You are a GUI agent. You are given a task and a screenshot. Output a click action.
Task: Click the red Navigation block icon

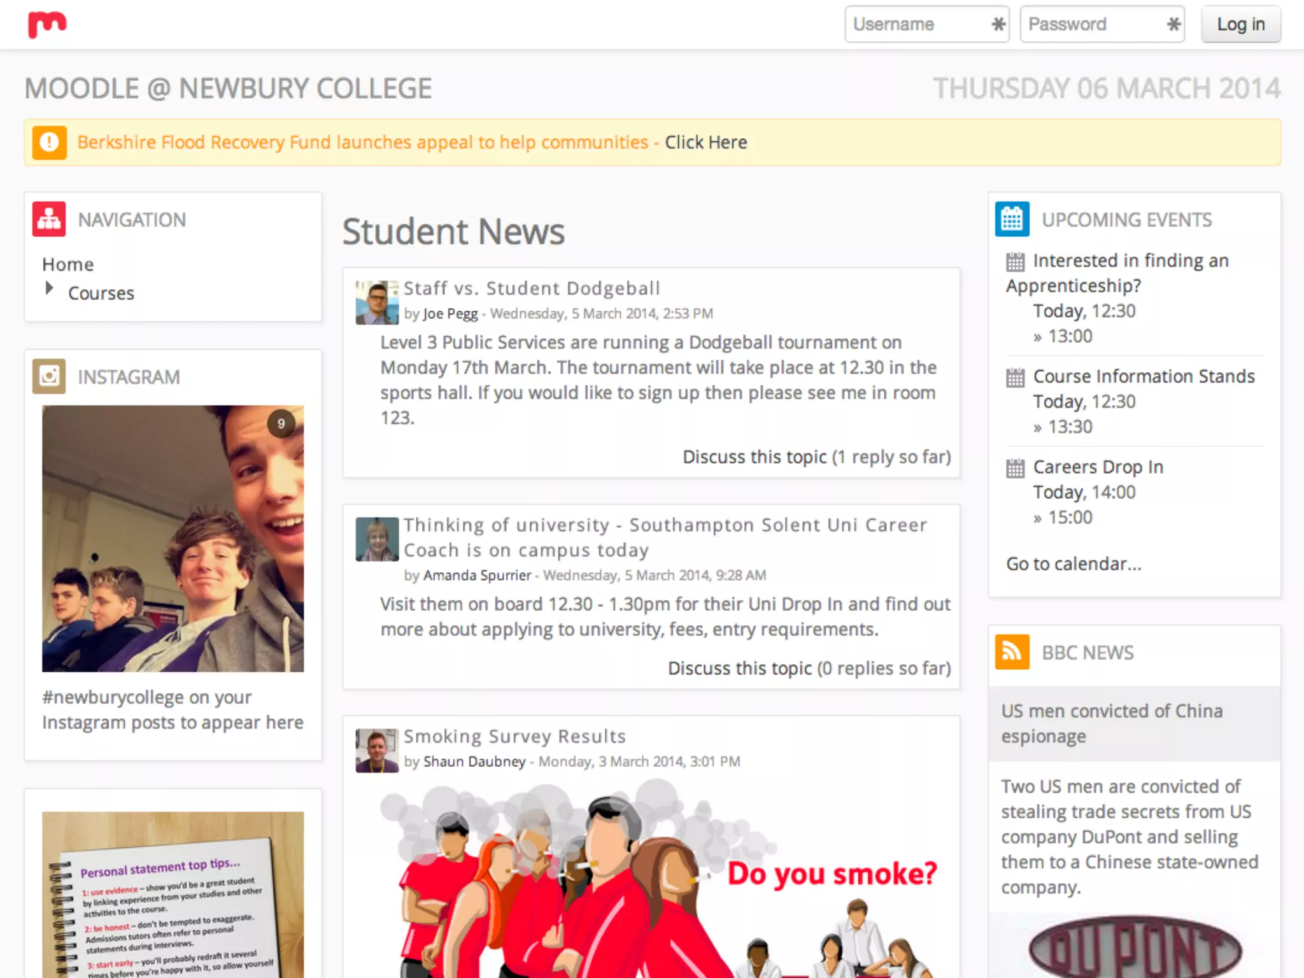click(x=49, y=220)
